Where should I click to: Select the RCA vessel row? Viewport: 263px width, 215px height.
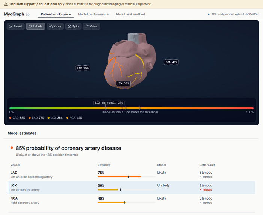[x=131, y=200]
